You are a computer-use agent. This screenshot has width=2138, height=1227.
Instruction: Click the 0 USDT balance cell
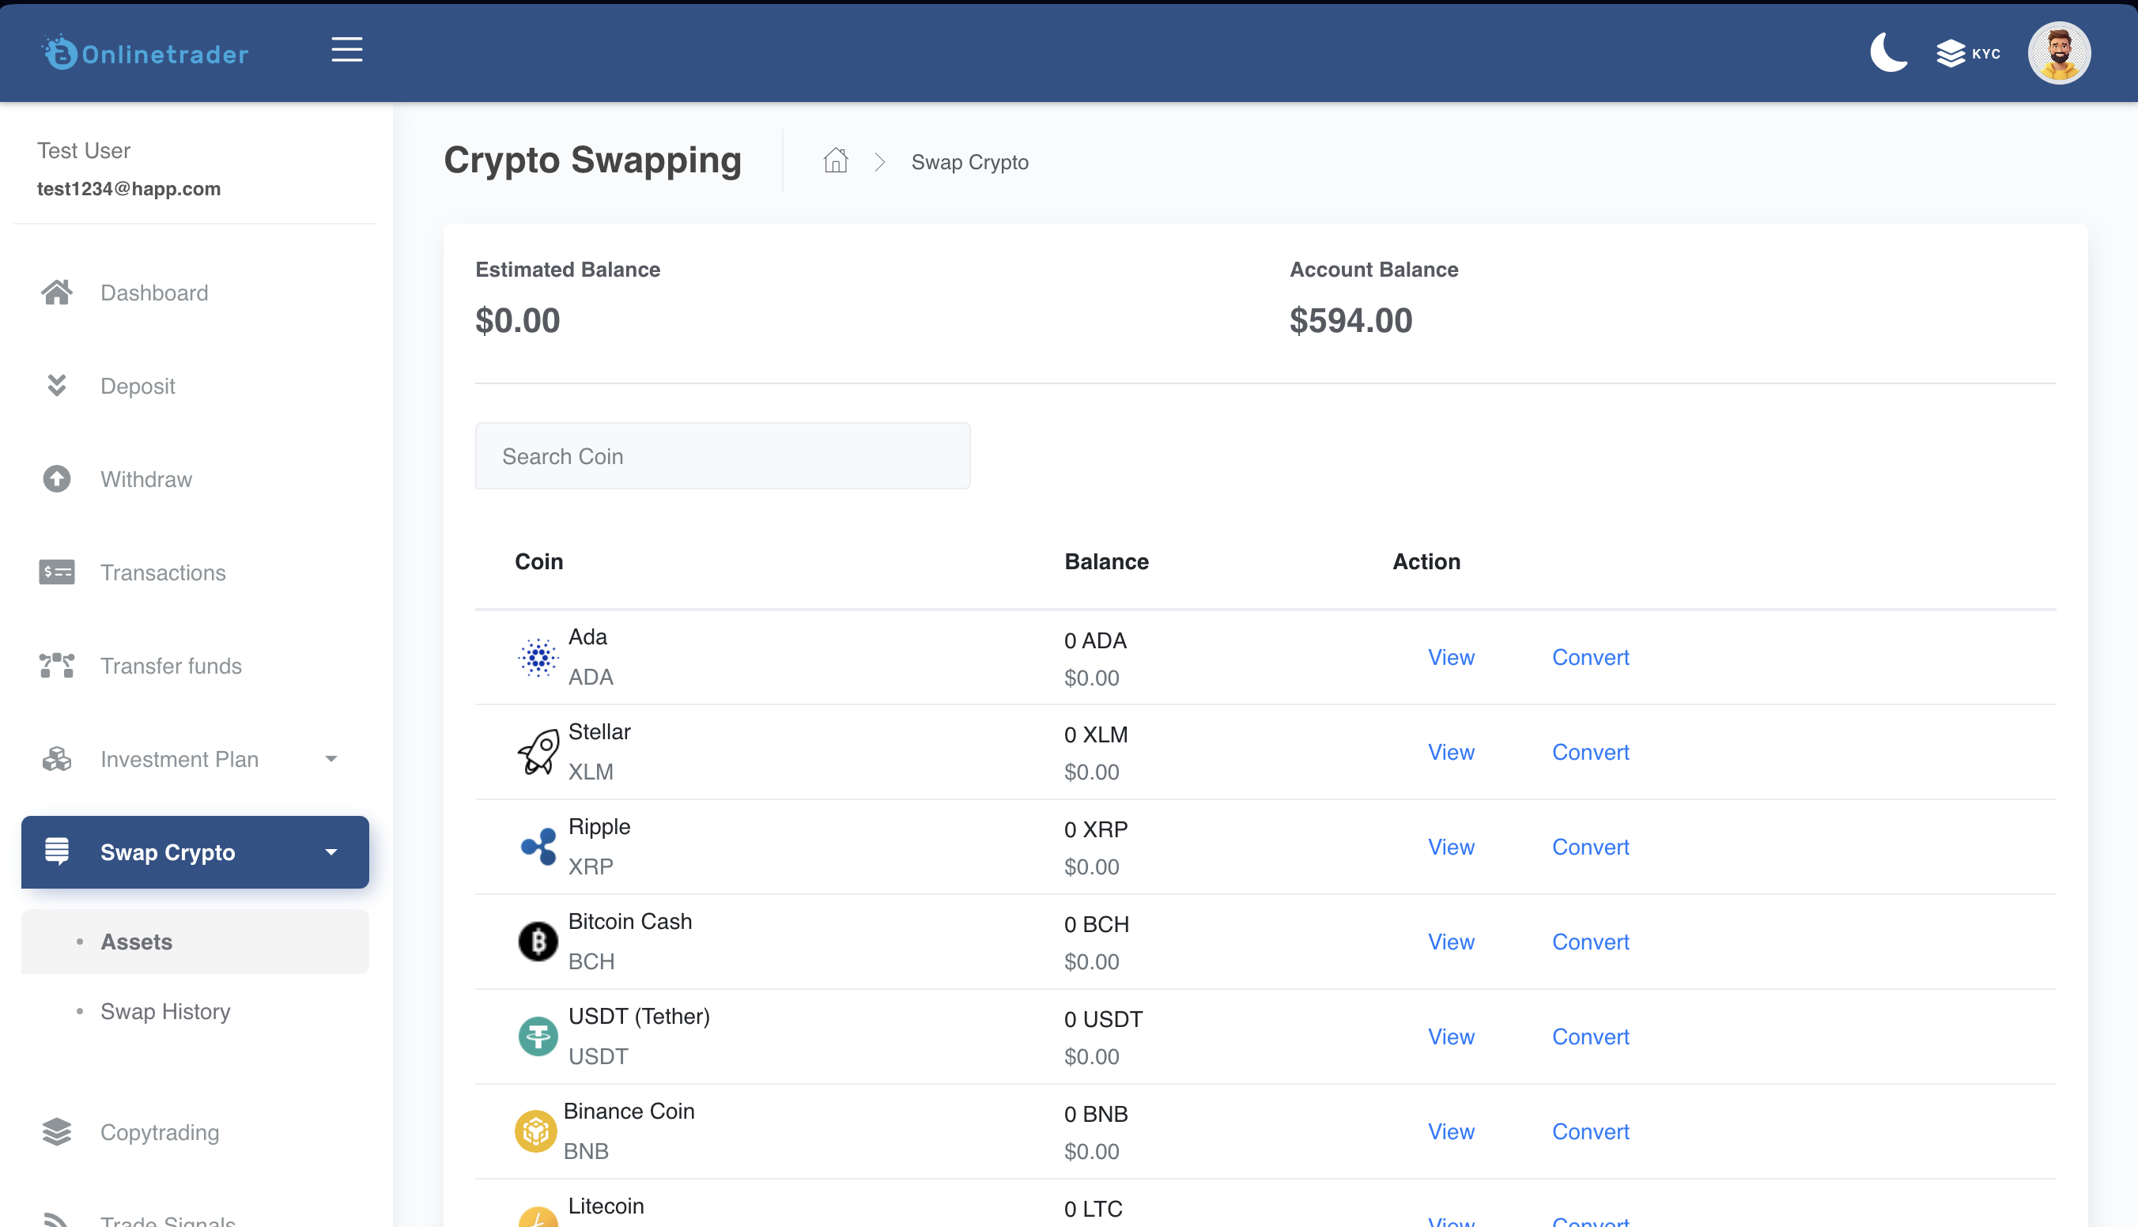coord(1103,1019)
